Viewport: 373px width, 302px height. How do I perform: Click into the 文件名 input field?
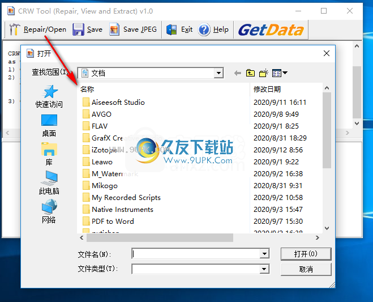tap(196, 254)
